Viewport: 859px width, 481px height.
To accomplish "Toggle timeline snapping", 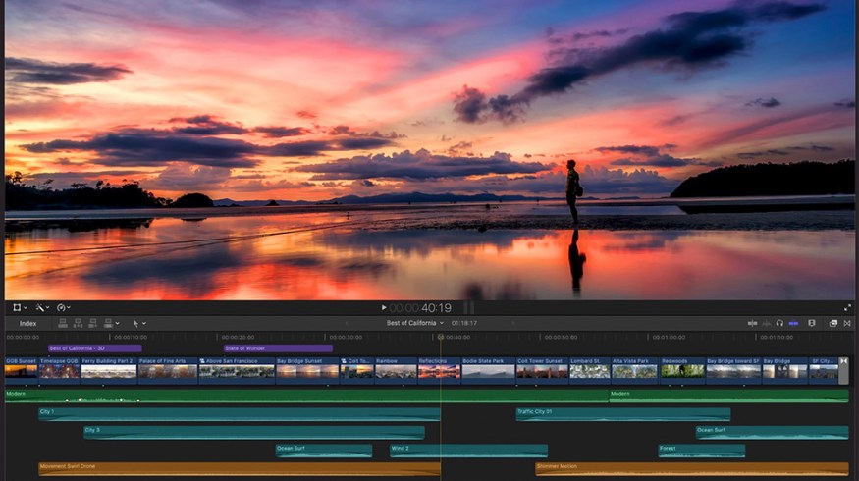I will coord(793,322).
